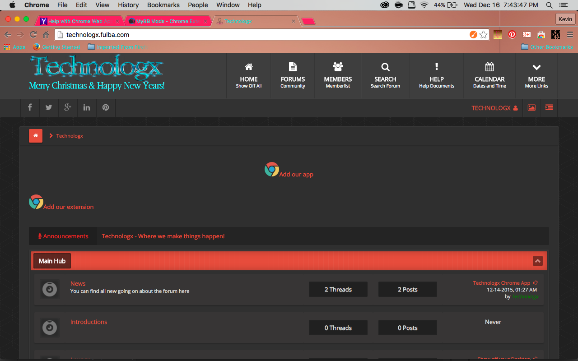The image size is (578, 361).
Task: Collapse the Main Hub category
Action: click(537, 261)
